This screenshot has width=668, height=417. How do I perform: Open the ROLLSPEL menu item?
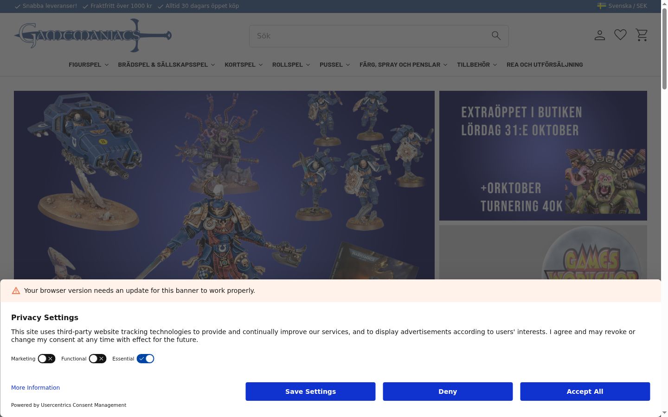click(x=288, y=65)
